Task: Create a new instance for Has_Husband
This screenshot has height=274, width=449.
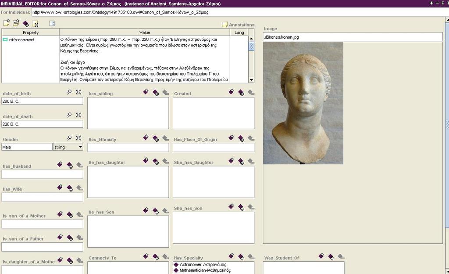Action: click(60, 164)
